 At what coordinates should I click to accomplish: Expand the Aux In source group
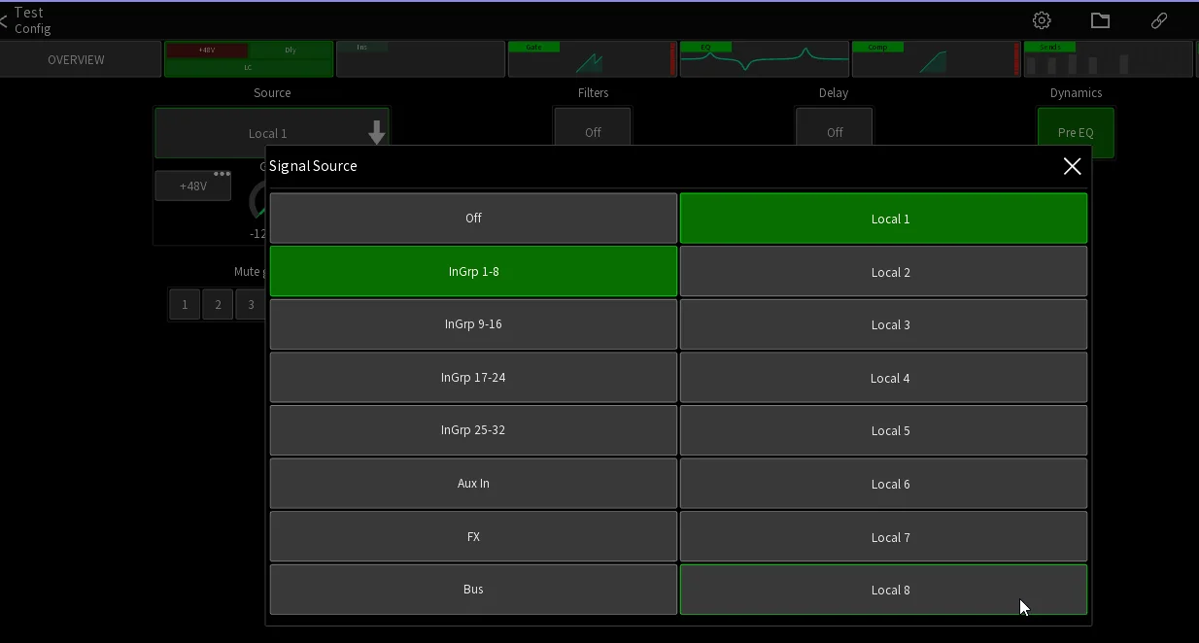(473, 484)
